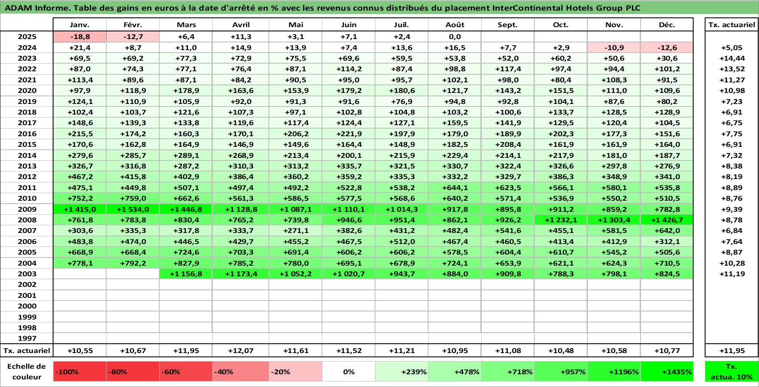Click the 'Tx. actuariel' column header on the right
The width and height of the screenshot is (759, 387).
[731, 25]
